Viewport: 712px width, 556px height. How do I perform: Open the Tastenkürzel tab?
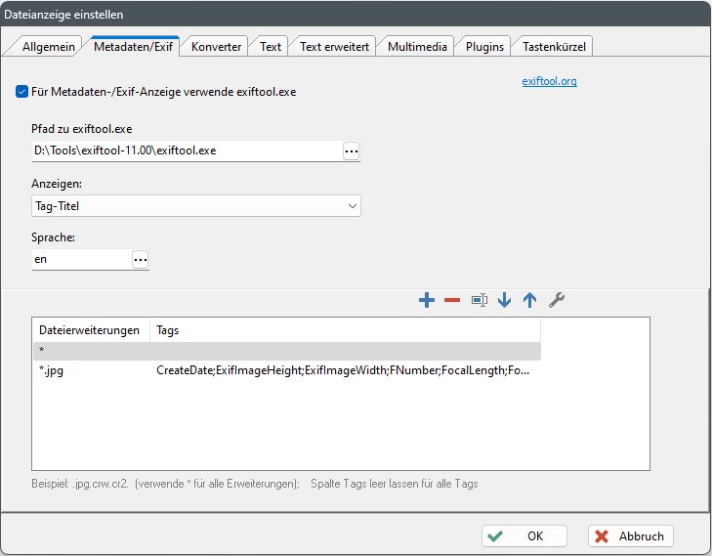click(554, 46)
